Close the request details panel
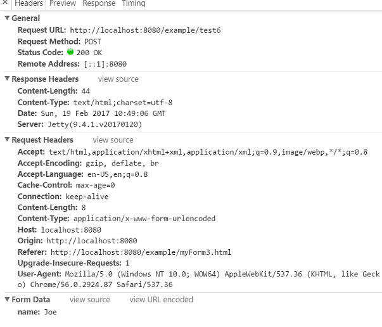 (x=5, y=3)
